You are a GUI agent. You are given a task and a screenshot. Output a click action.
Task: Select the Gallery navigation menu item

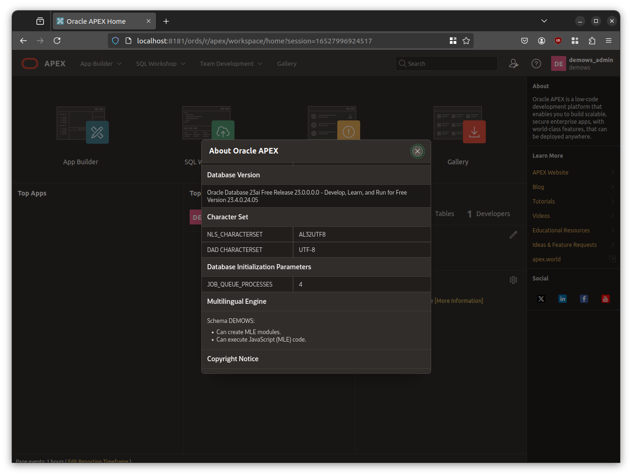[286, 64]
